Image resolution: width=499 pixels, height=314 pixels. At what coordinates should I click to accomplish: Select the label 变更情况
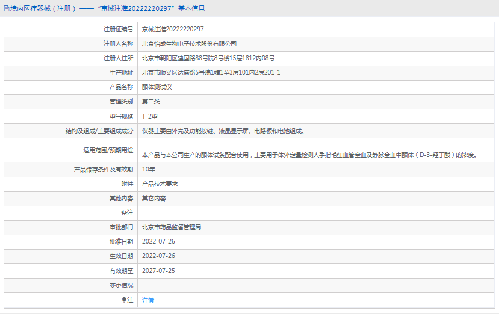[x=121, y=286]
